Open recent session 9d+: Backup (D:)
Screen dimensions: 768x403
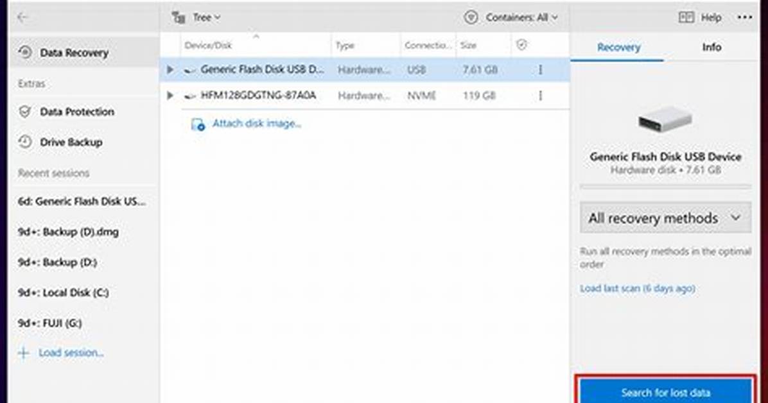pos(57,262)
